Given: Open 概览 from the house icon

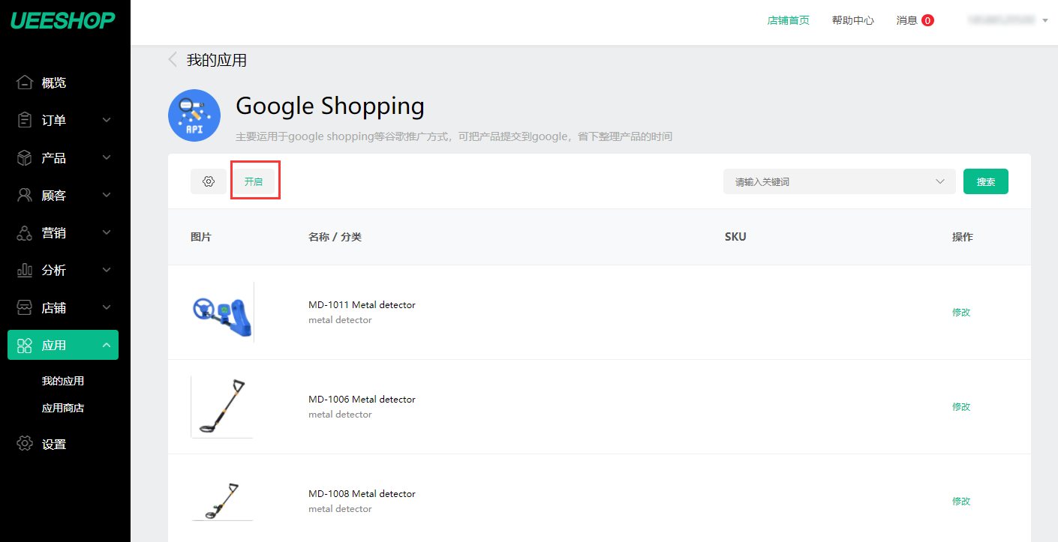Looking at the screenshot, I should tap(25, 82).
